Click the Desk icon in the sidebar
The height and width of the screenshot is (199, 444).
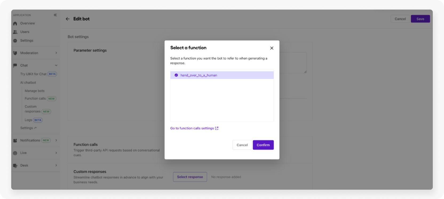[x=15, y=165]
